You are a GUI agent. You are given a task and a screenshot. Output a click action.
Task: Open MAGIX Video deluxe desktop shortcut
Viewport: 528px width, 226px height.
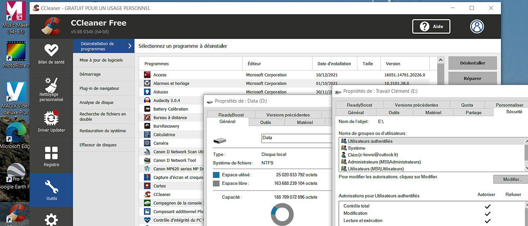[15, 98]
